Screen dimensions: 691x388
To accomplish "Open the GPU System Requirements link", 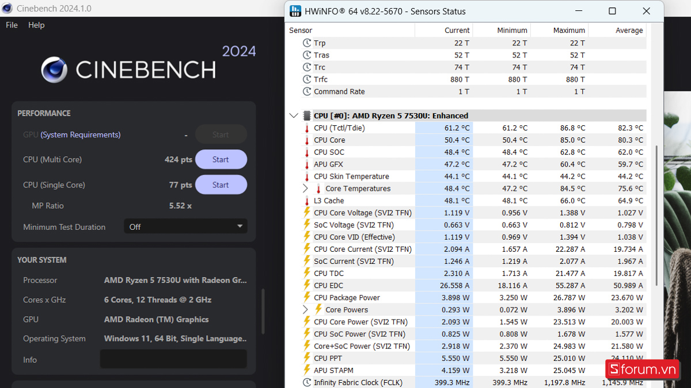I will pos(81,135).
